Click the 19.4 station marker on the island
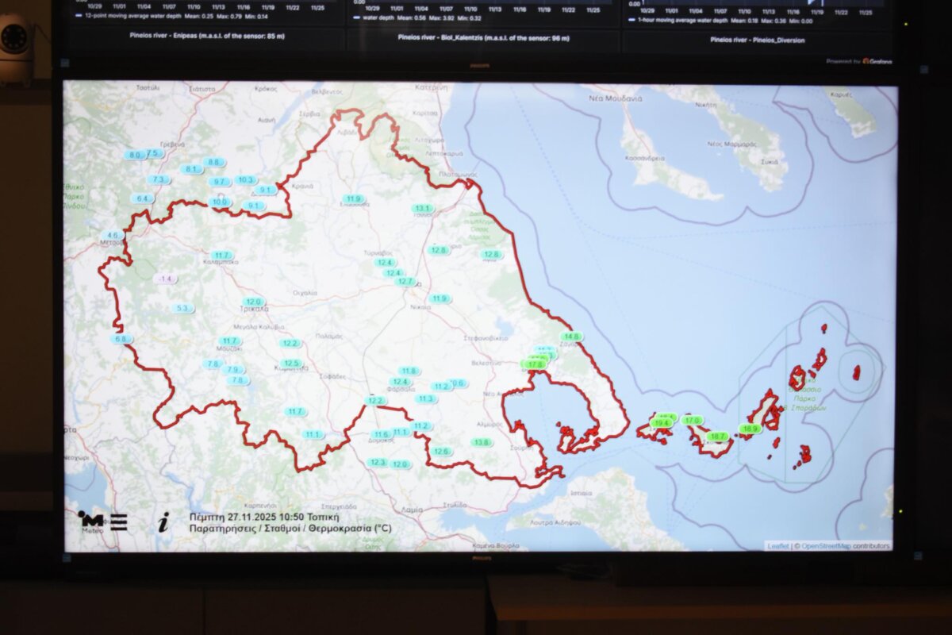This screenshot has width=952, height=635. coord(661,424)
